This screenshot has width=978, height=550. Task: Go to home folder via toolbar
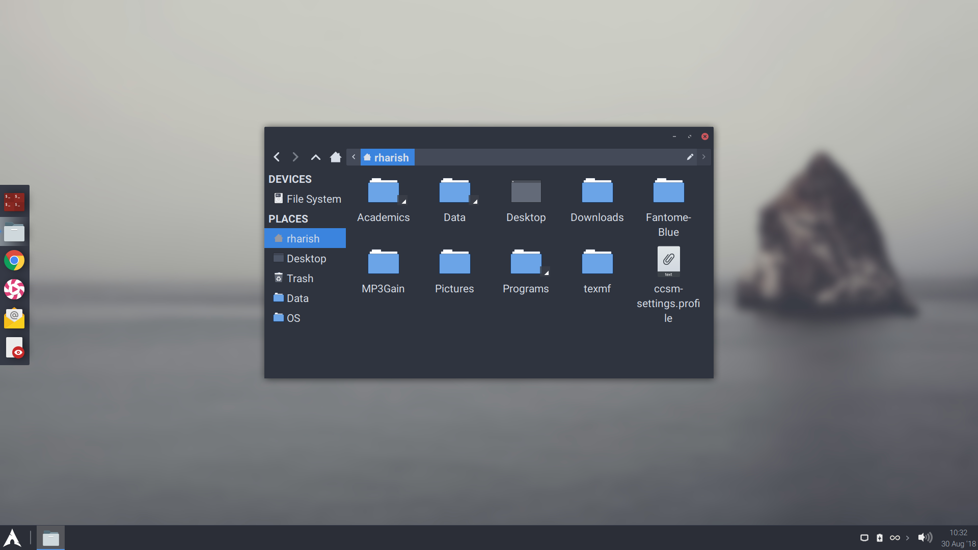335,157
